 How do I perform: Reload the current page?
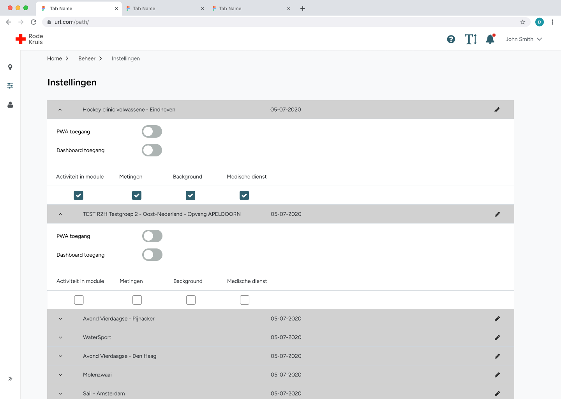pos(34,22)
